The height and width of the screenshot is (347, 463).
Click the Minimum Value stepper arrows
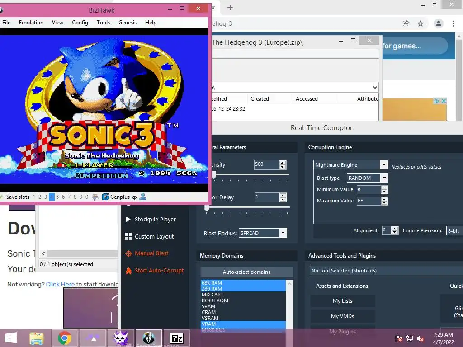[384, 189]
